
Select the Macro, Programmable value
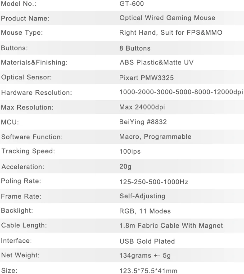(155, 137)
